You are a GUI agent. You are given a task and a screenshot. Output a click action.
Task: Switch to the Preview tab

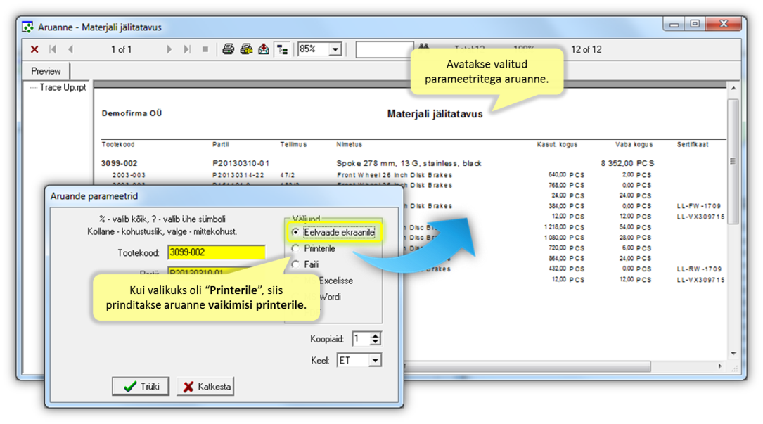(46, 71)
